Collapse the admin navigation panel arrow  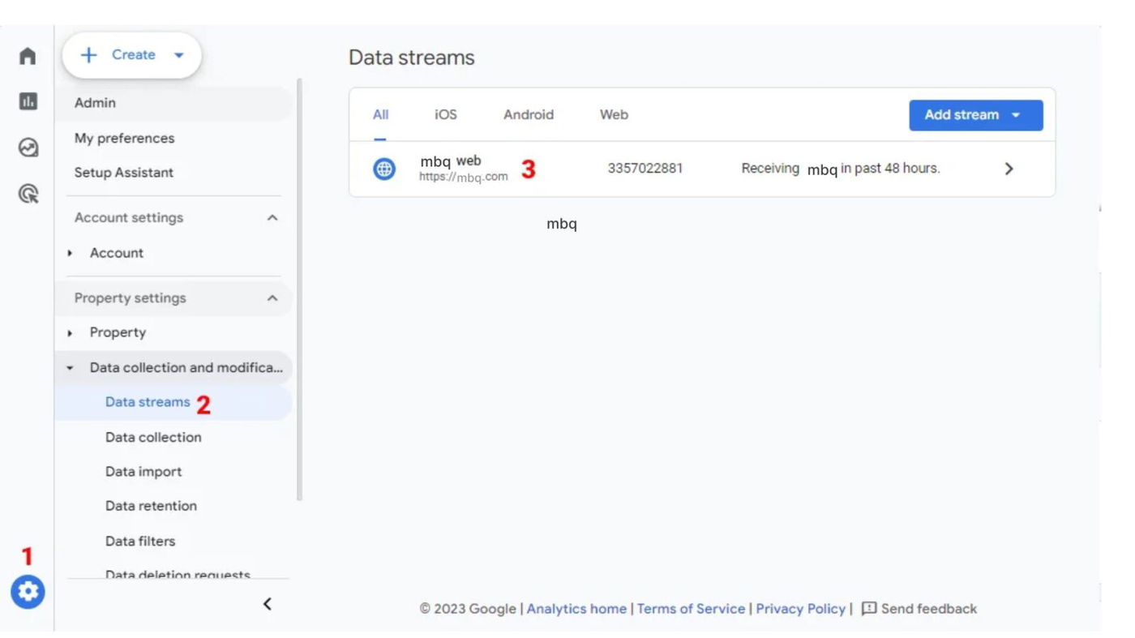(x=267, y=604)
